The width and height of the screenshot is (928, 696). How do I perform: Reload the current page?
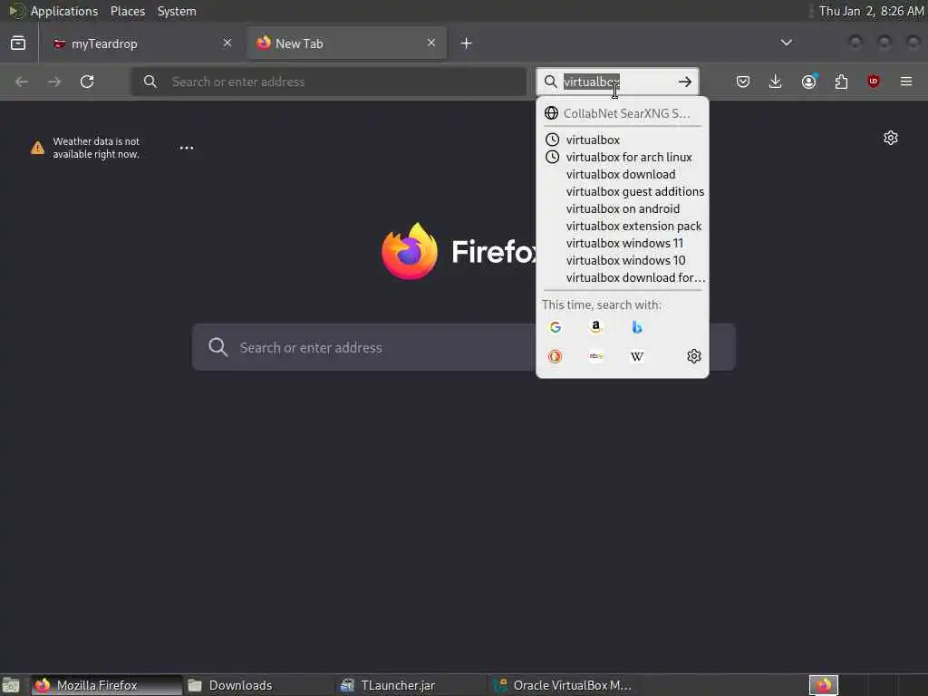click(x=87, y=82)
